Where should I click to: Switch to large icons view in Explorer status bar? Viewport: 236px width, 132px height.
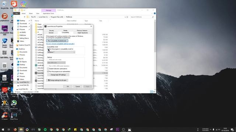[x=154, y=92]
